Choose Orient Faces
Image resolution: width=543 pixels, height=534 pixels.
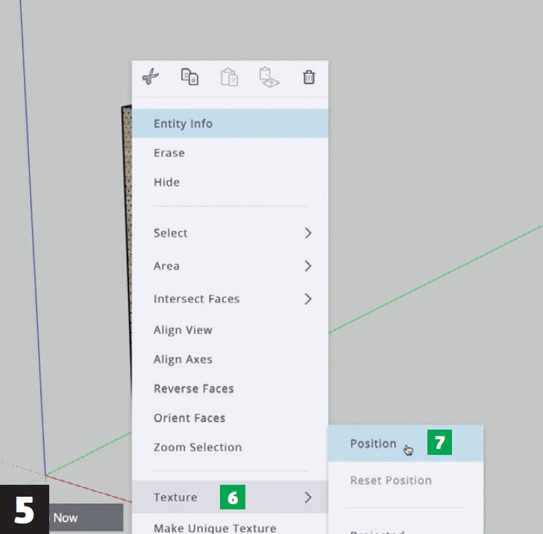(230, 418)
